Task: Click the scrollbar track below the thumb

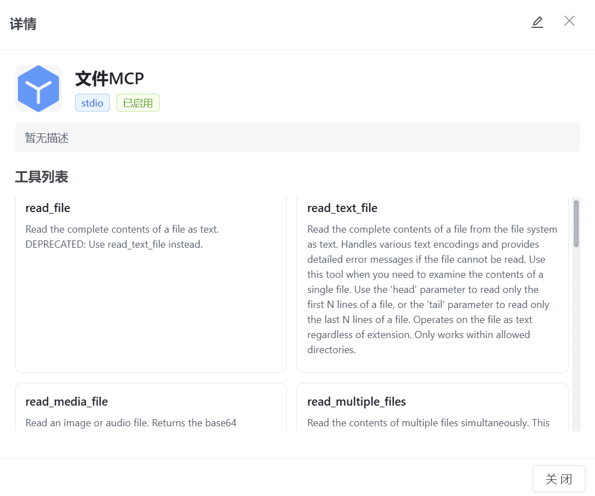Action: coord(576,346)
